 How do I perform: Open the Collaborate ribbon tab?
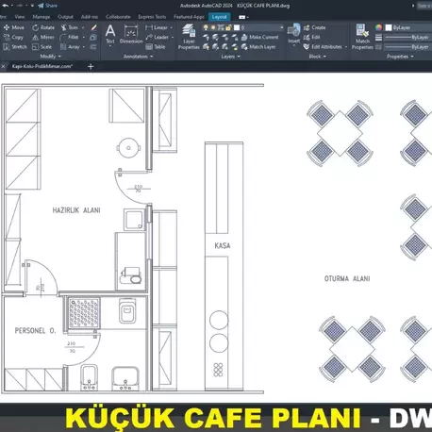point(118,17)
